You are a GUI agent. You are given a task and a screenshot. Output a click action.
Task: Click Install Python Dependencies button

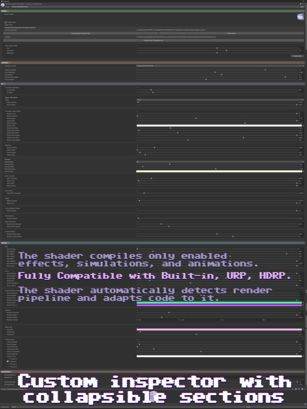[153, 40]
